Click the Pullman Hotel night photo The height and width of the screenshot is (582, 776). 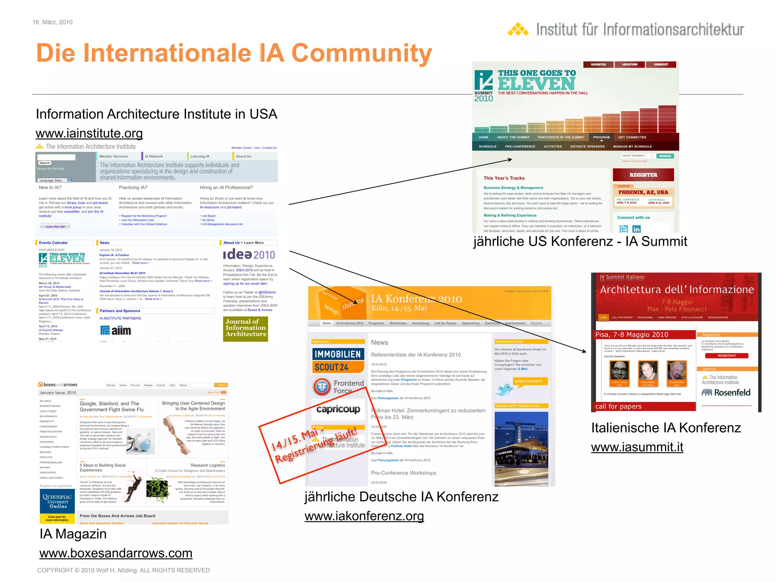(x=521, y=449)
